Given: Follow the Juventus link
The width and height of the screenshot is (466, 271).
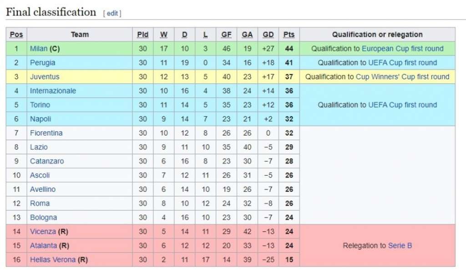Looking at the screenshot, I should tap(45, 77).
